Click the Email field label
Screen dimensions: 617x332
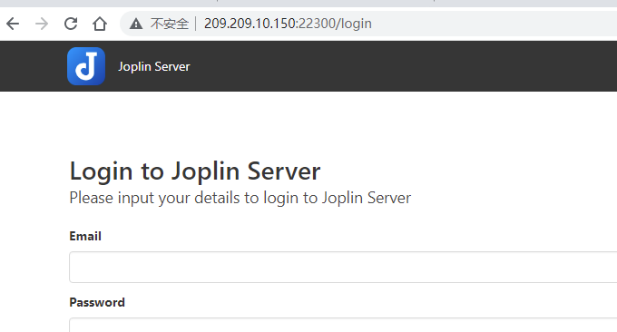click(x=85, y=236)
